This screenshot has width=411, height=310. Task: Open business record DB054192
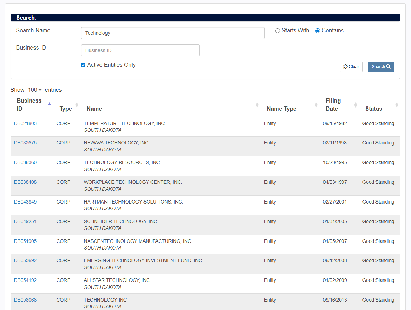(25, 280)
